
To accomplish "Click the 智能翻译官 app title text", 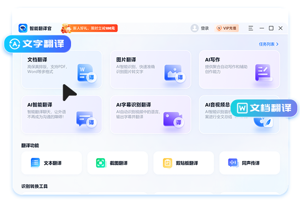I will coord(41,28).
